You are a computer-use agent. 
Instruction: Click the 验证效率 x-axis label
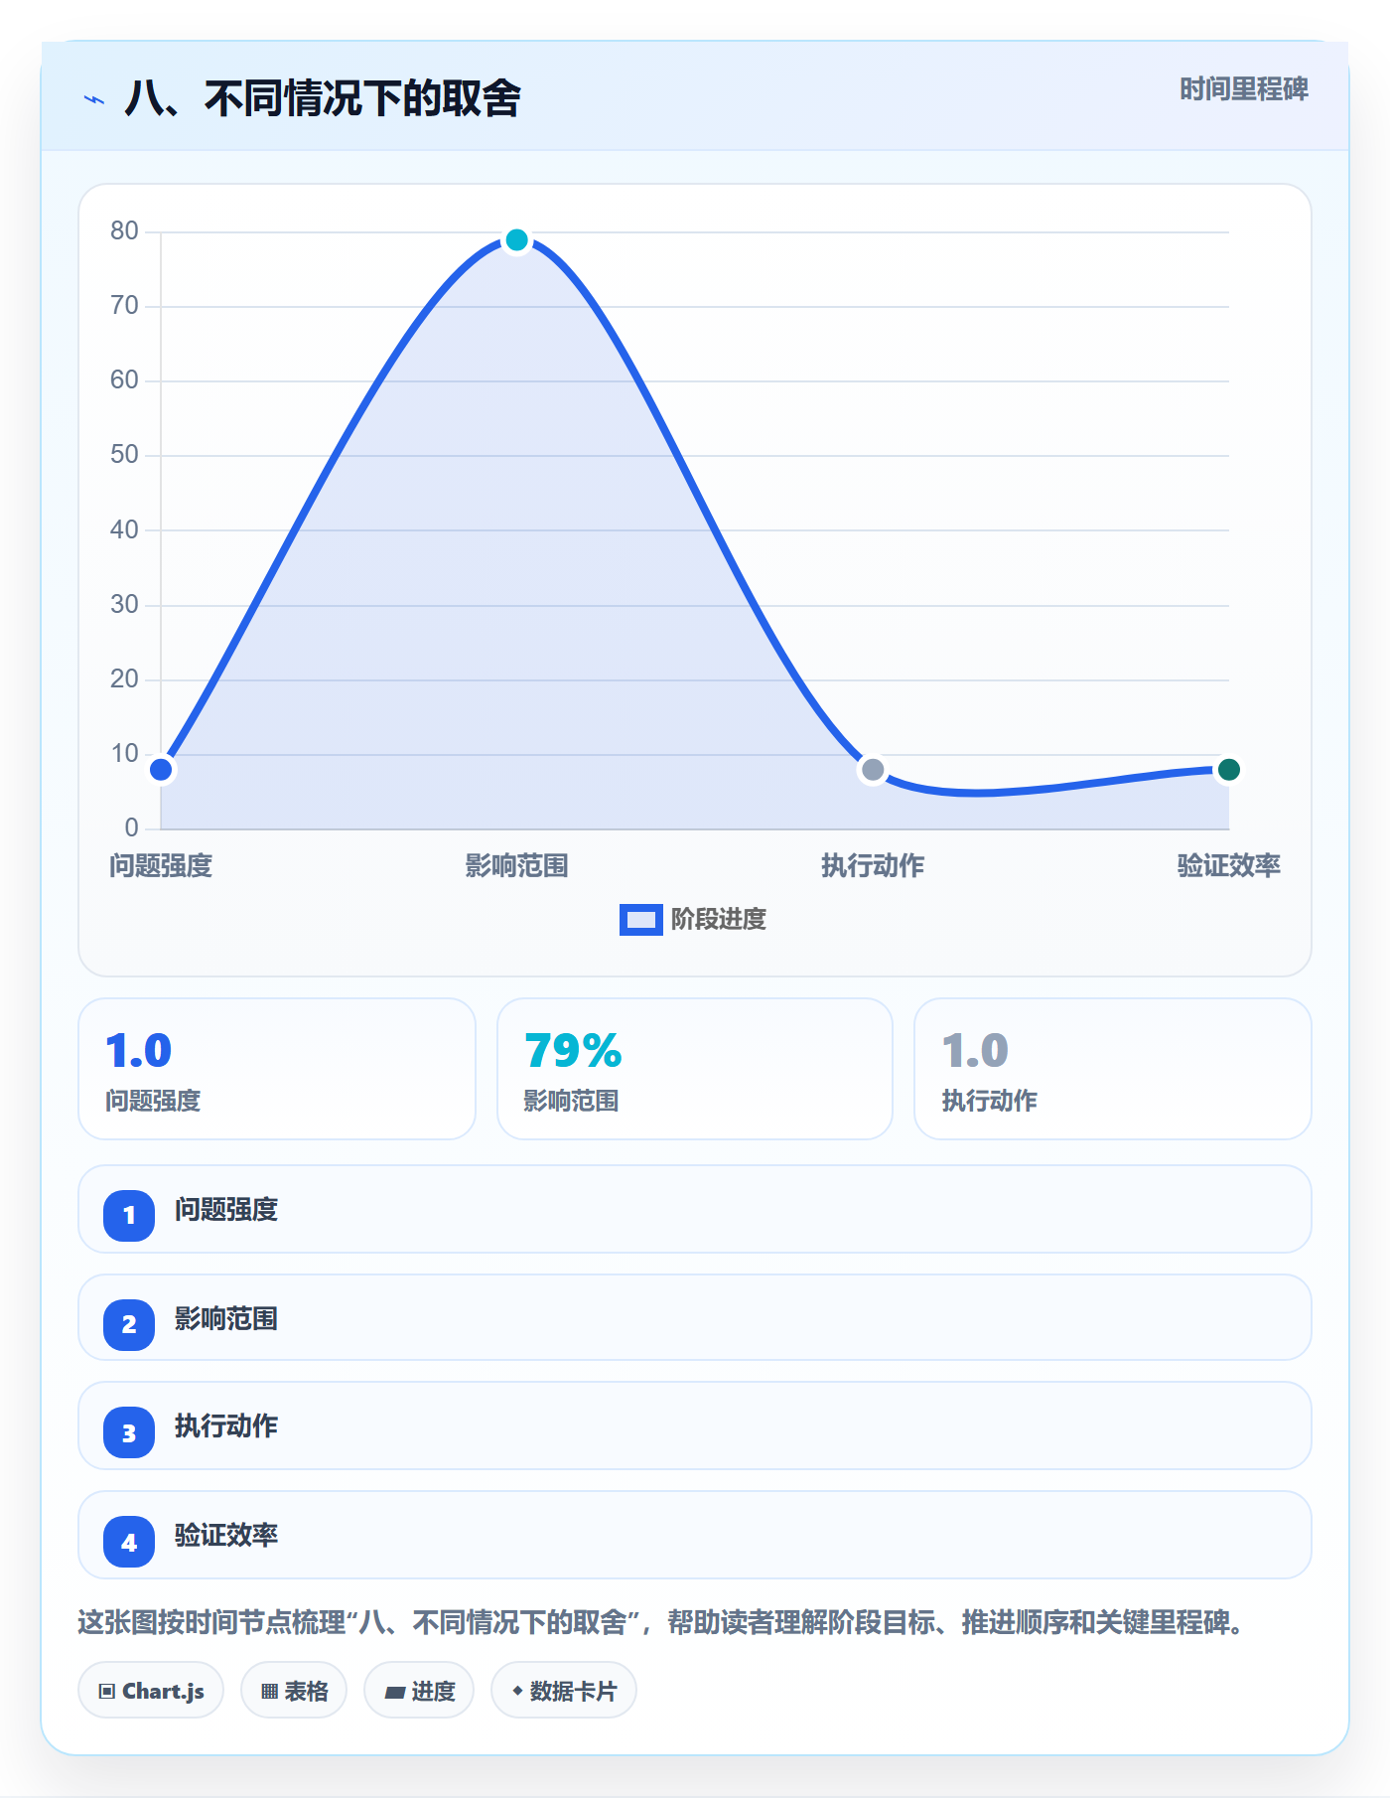tap(1228, 866)
